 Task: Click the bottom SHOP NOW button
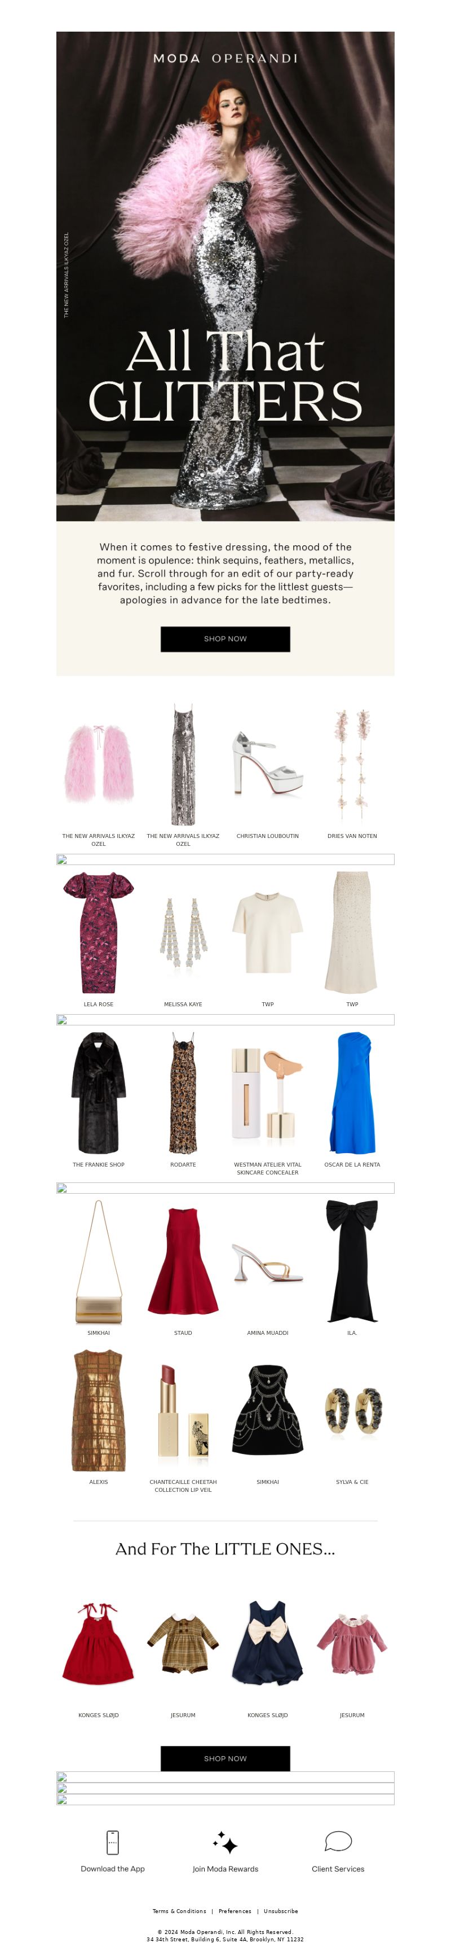pos(225,1758)
